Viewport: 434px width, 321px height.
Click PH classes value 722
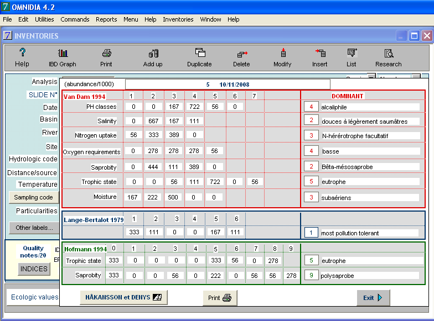[x=194, y=107]
